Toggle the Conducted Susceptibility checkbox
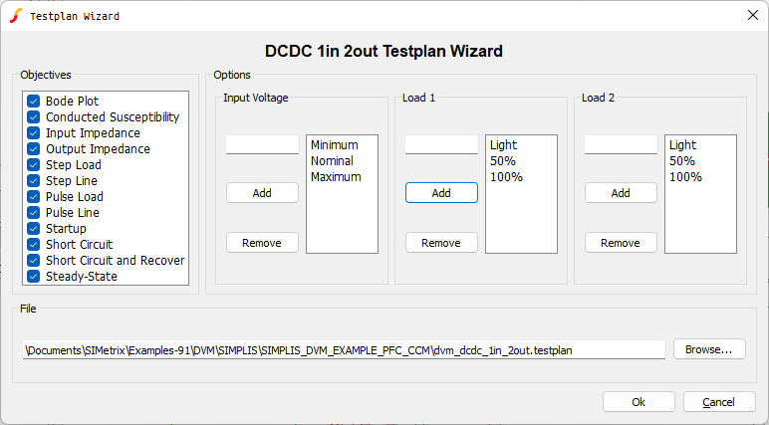 33,117
